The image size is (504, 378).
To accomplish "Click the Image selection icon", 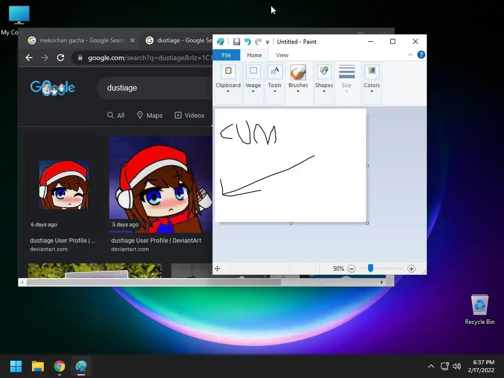I will [x=253, y=72].
